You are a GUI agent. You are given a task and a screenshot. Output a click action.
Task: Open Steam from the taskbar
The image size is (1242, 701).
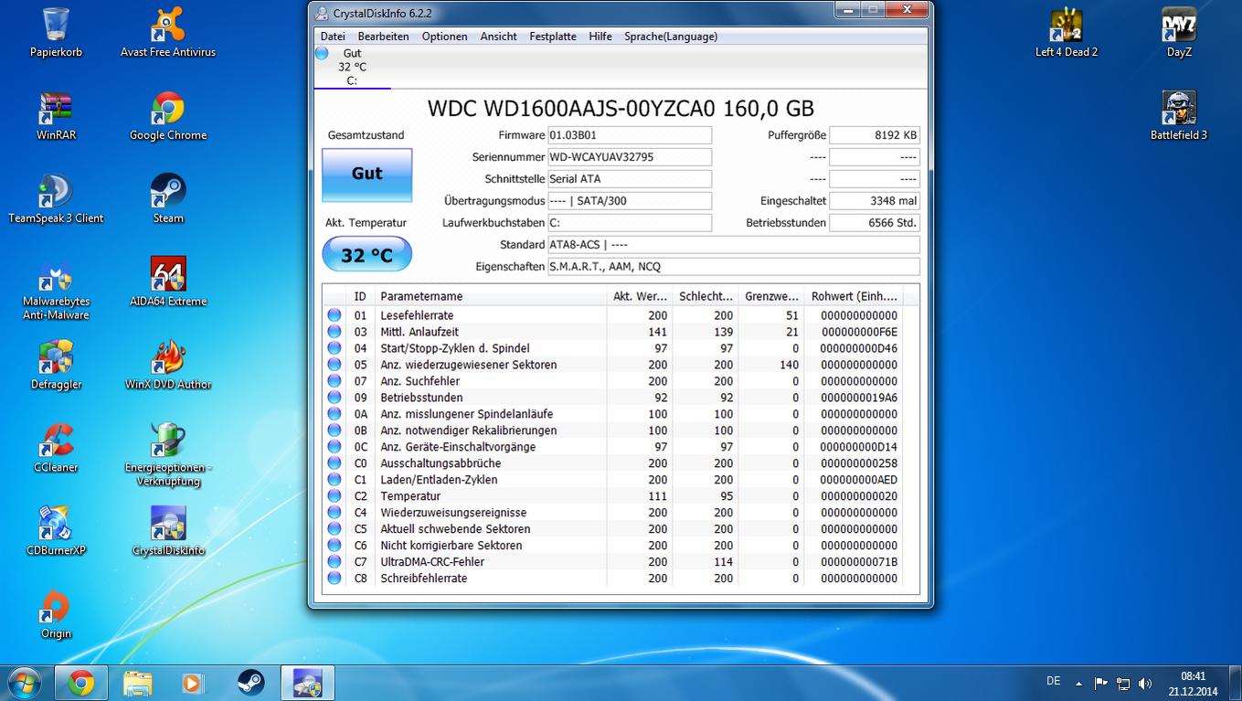[250, 683]
